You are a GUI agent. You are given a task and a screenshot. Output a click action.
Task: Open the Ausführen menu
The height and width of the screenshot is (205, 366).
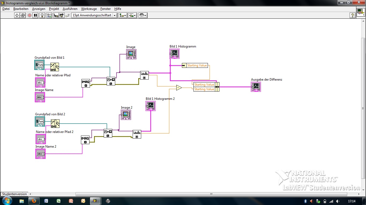[x=70, y=9]
